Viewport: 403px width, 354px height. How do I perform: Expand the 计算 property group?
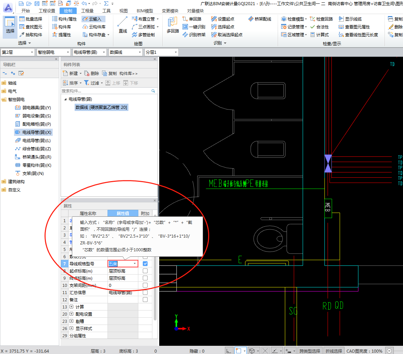[72, 307]
